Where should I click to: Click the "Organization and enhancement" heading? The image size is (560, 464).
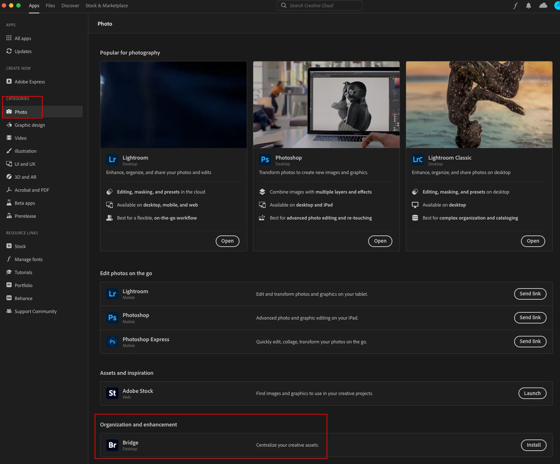coord(138,425)
